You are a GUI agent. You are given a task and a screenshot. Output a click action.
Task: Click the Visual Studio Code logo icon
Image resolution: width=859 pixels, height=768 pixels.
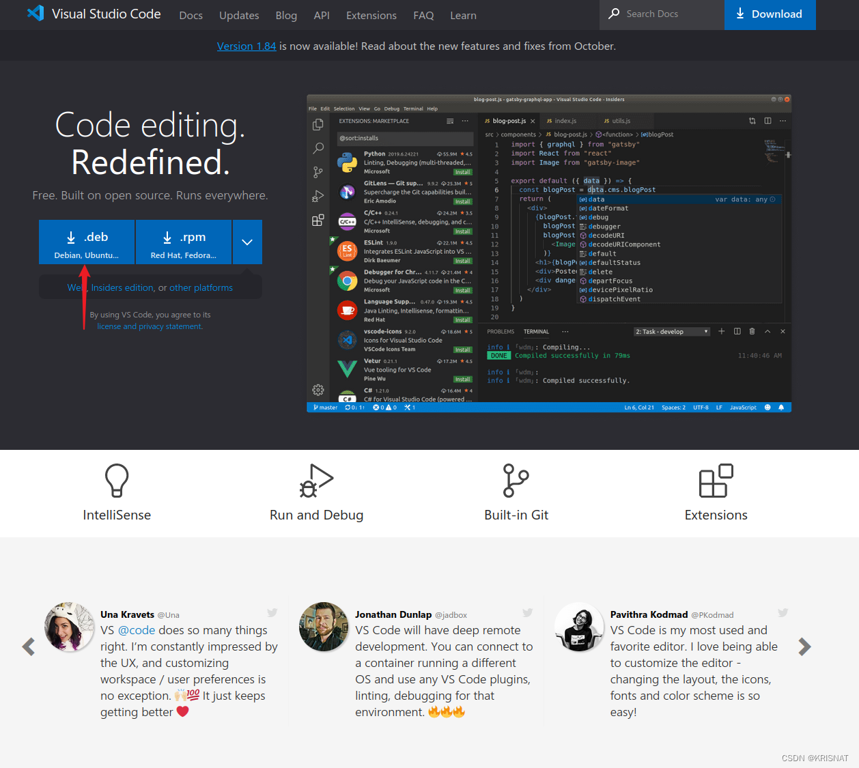tap(36, 13)
